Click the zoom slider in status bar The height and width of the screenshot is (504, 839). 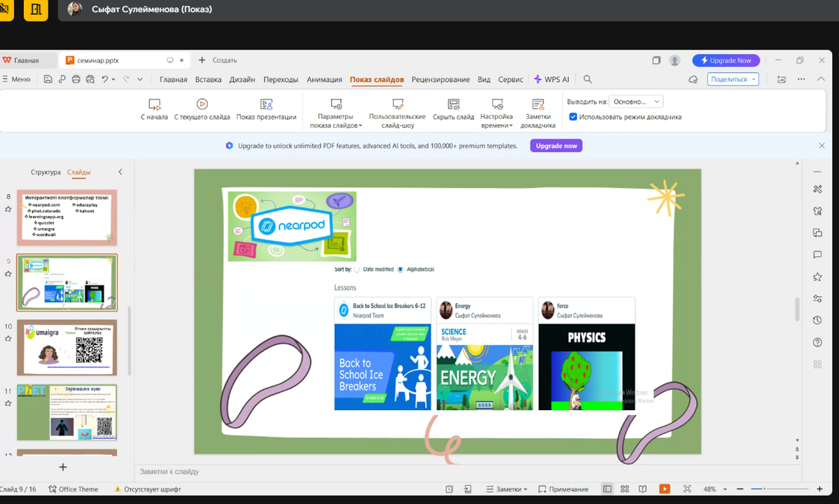[778, 489]
